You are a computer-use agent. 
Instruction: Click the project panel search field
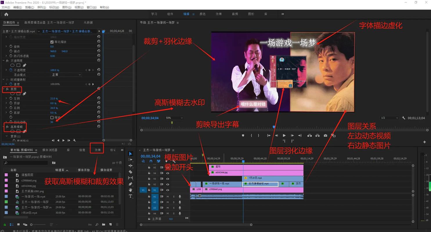[26, 163]
